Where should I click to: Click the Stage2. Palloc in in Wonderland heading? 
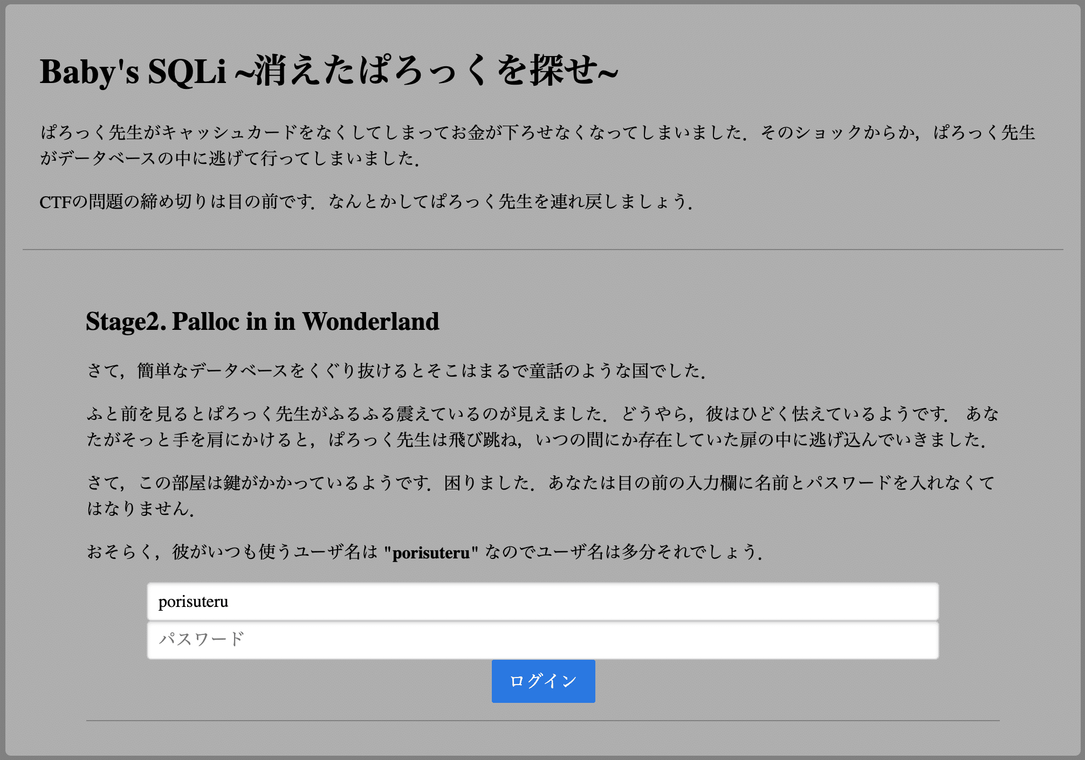point(263,321)
